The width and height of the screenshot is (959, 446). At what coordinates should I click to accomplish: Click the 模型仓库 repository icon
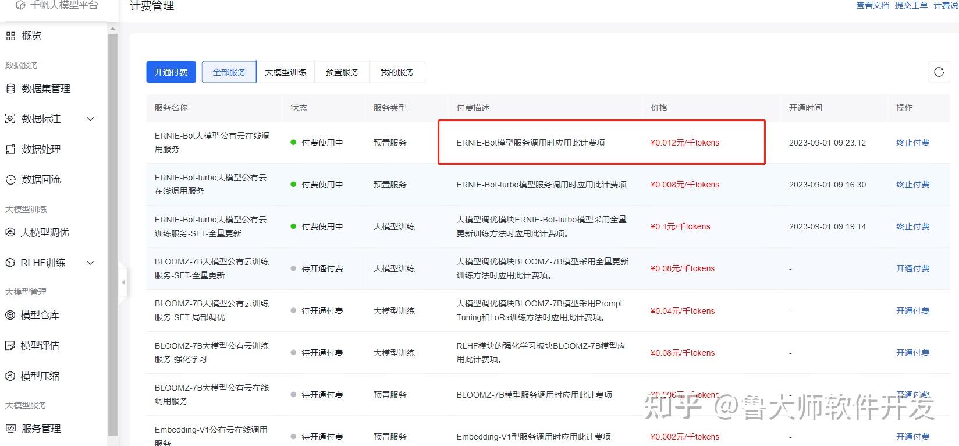(x=10, y=315)
